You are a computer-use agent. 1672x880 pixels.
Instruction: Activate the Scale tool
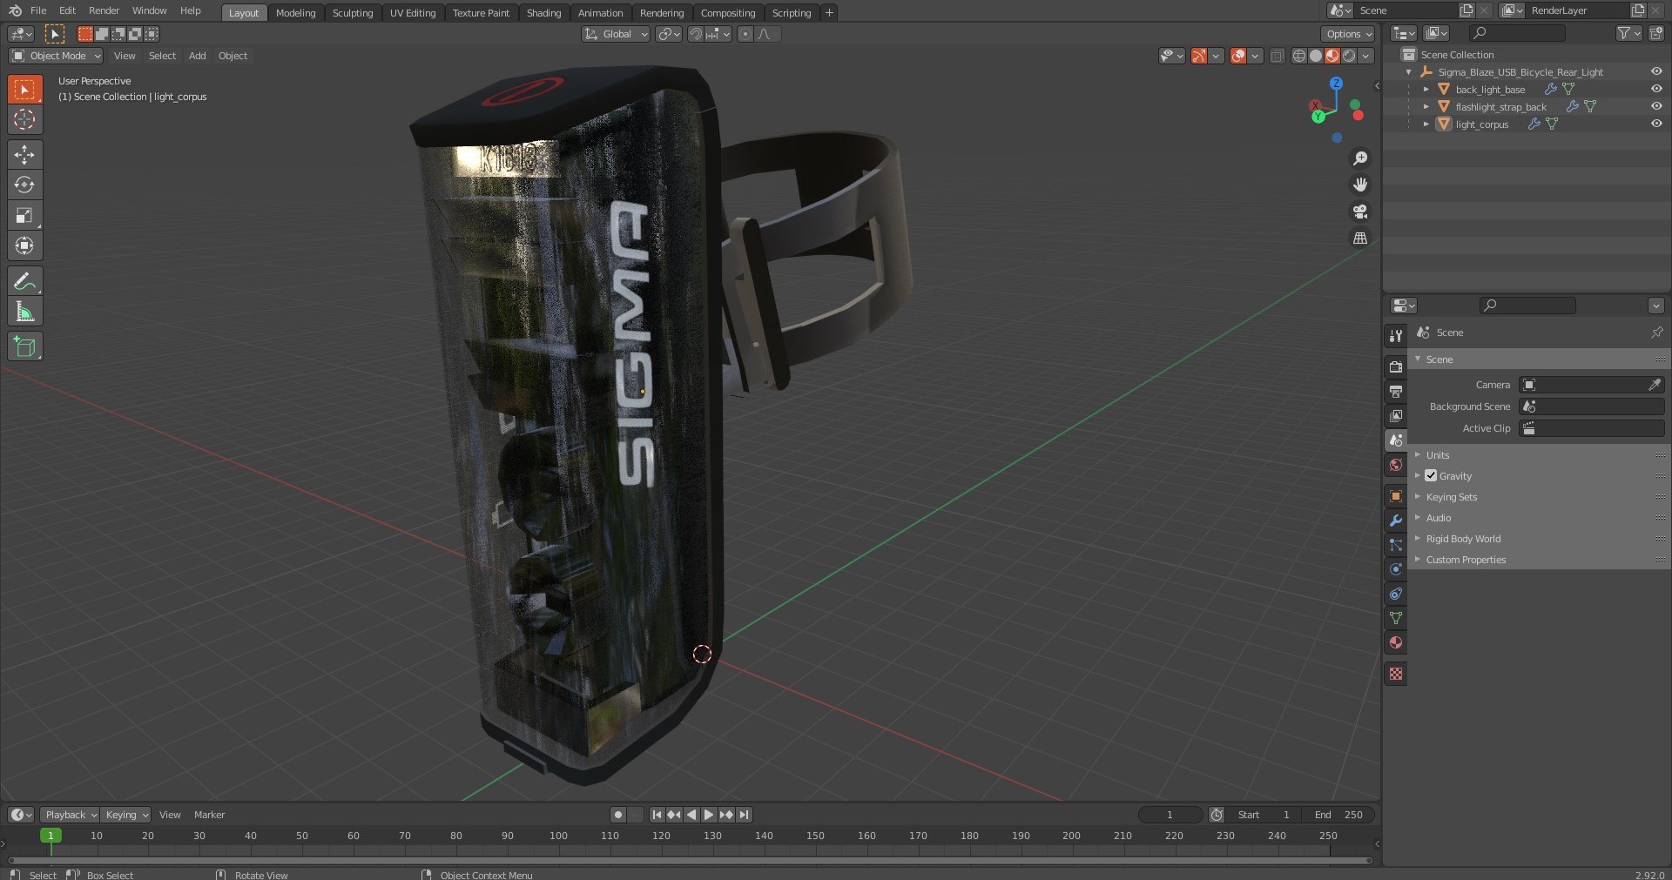point(24,215)
